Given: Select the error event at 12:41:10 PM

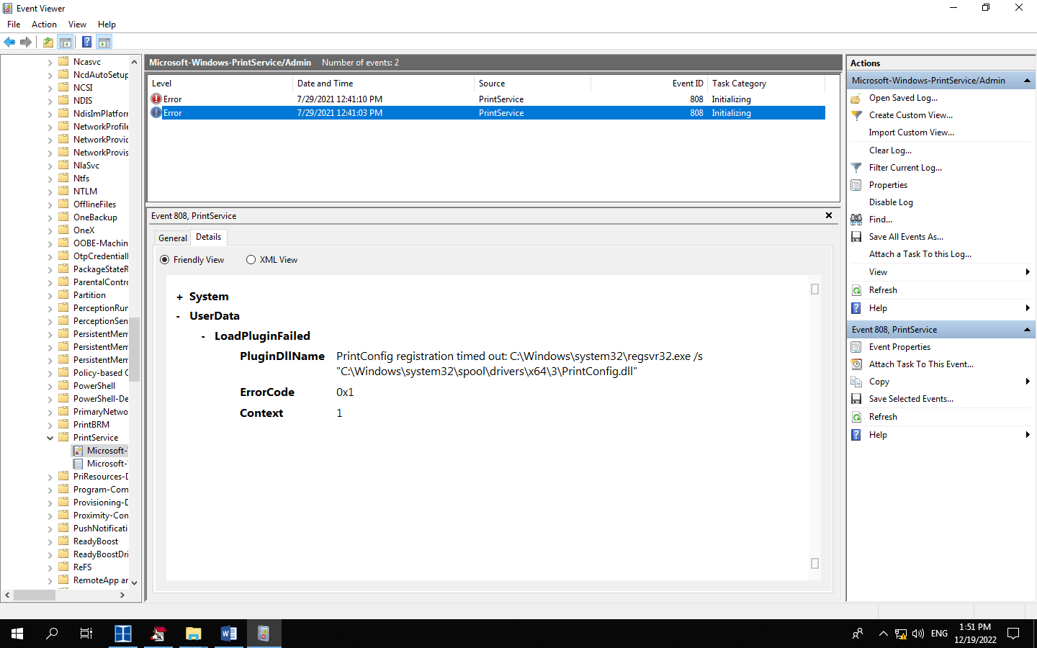Looking at the screenshot, I should click(x=487, y=99).
